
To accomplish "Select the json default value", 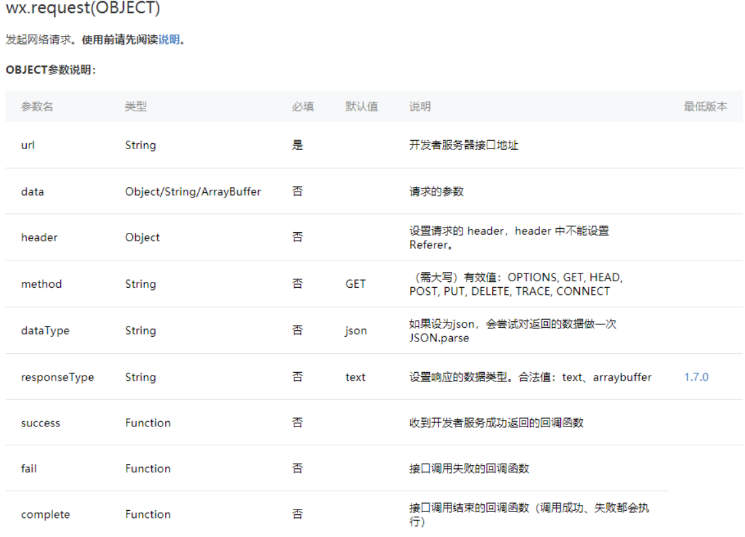I will coord(356,331).
